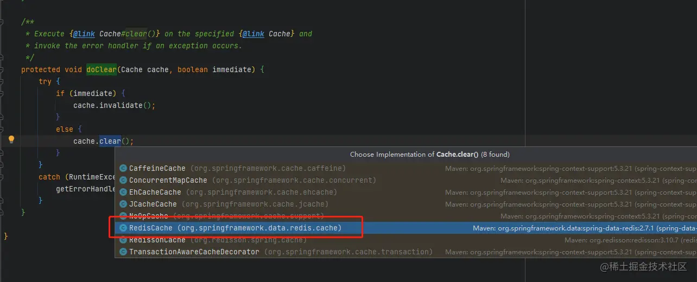Select the ConcurrentMapCache implementation
Screen dimensions: 697x282
pos(406,181)
